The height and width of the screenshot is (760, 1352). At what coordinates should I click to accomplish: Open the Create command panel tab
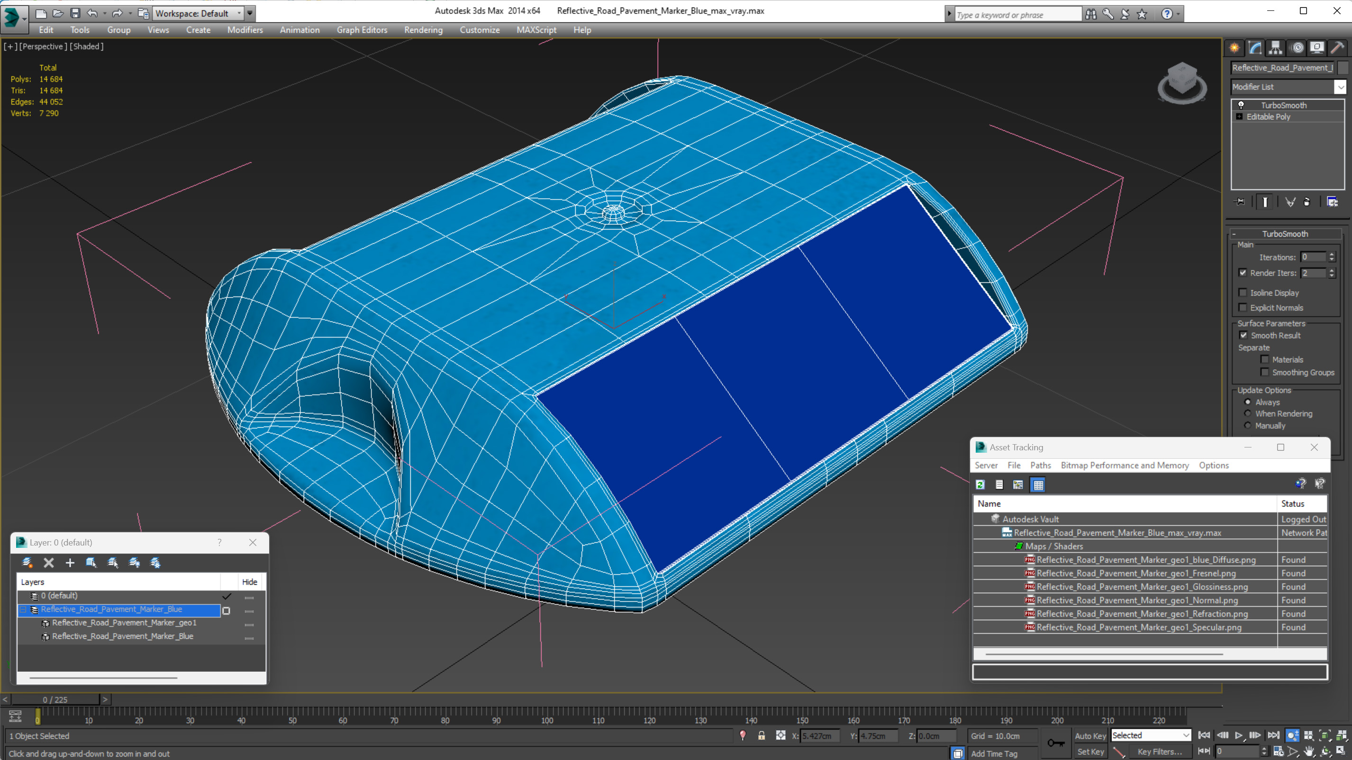point(1234,48)
